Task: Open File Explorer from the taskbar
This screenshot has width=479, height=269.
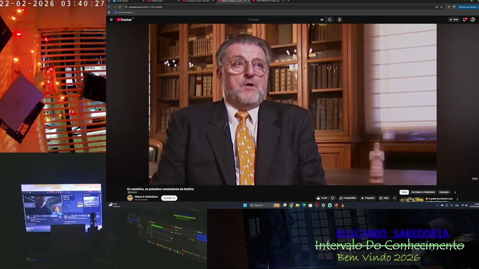Action: (x=298, y=205)
